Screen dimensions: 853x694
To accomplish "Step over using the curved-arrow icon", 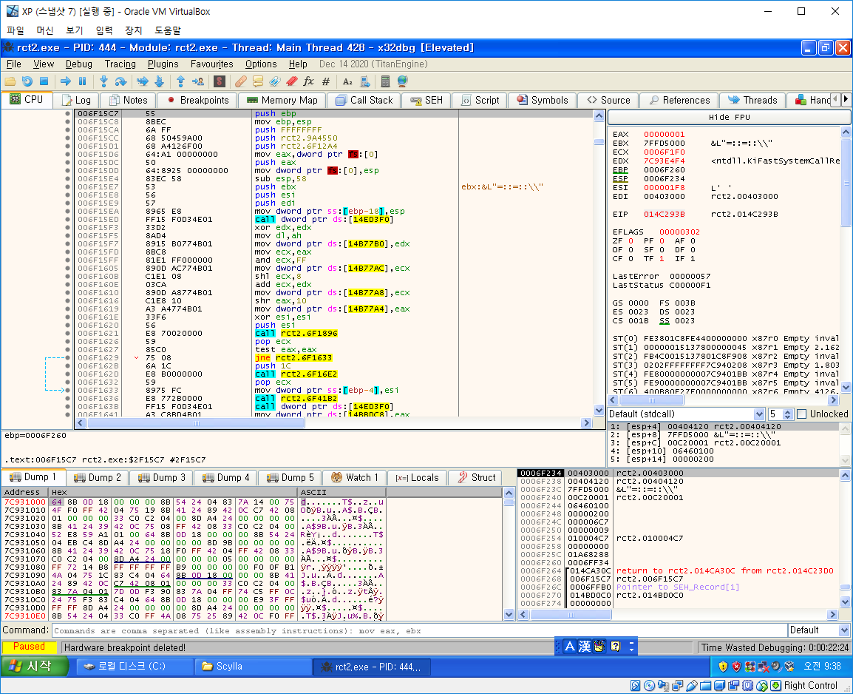I will (120, 81).
